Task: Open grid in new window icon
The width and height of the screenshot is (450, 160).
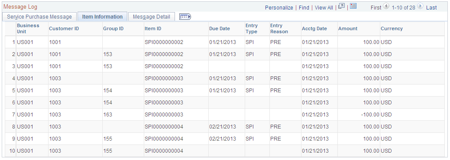Action: click(341, 6)
